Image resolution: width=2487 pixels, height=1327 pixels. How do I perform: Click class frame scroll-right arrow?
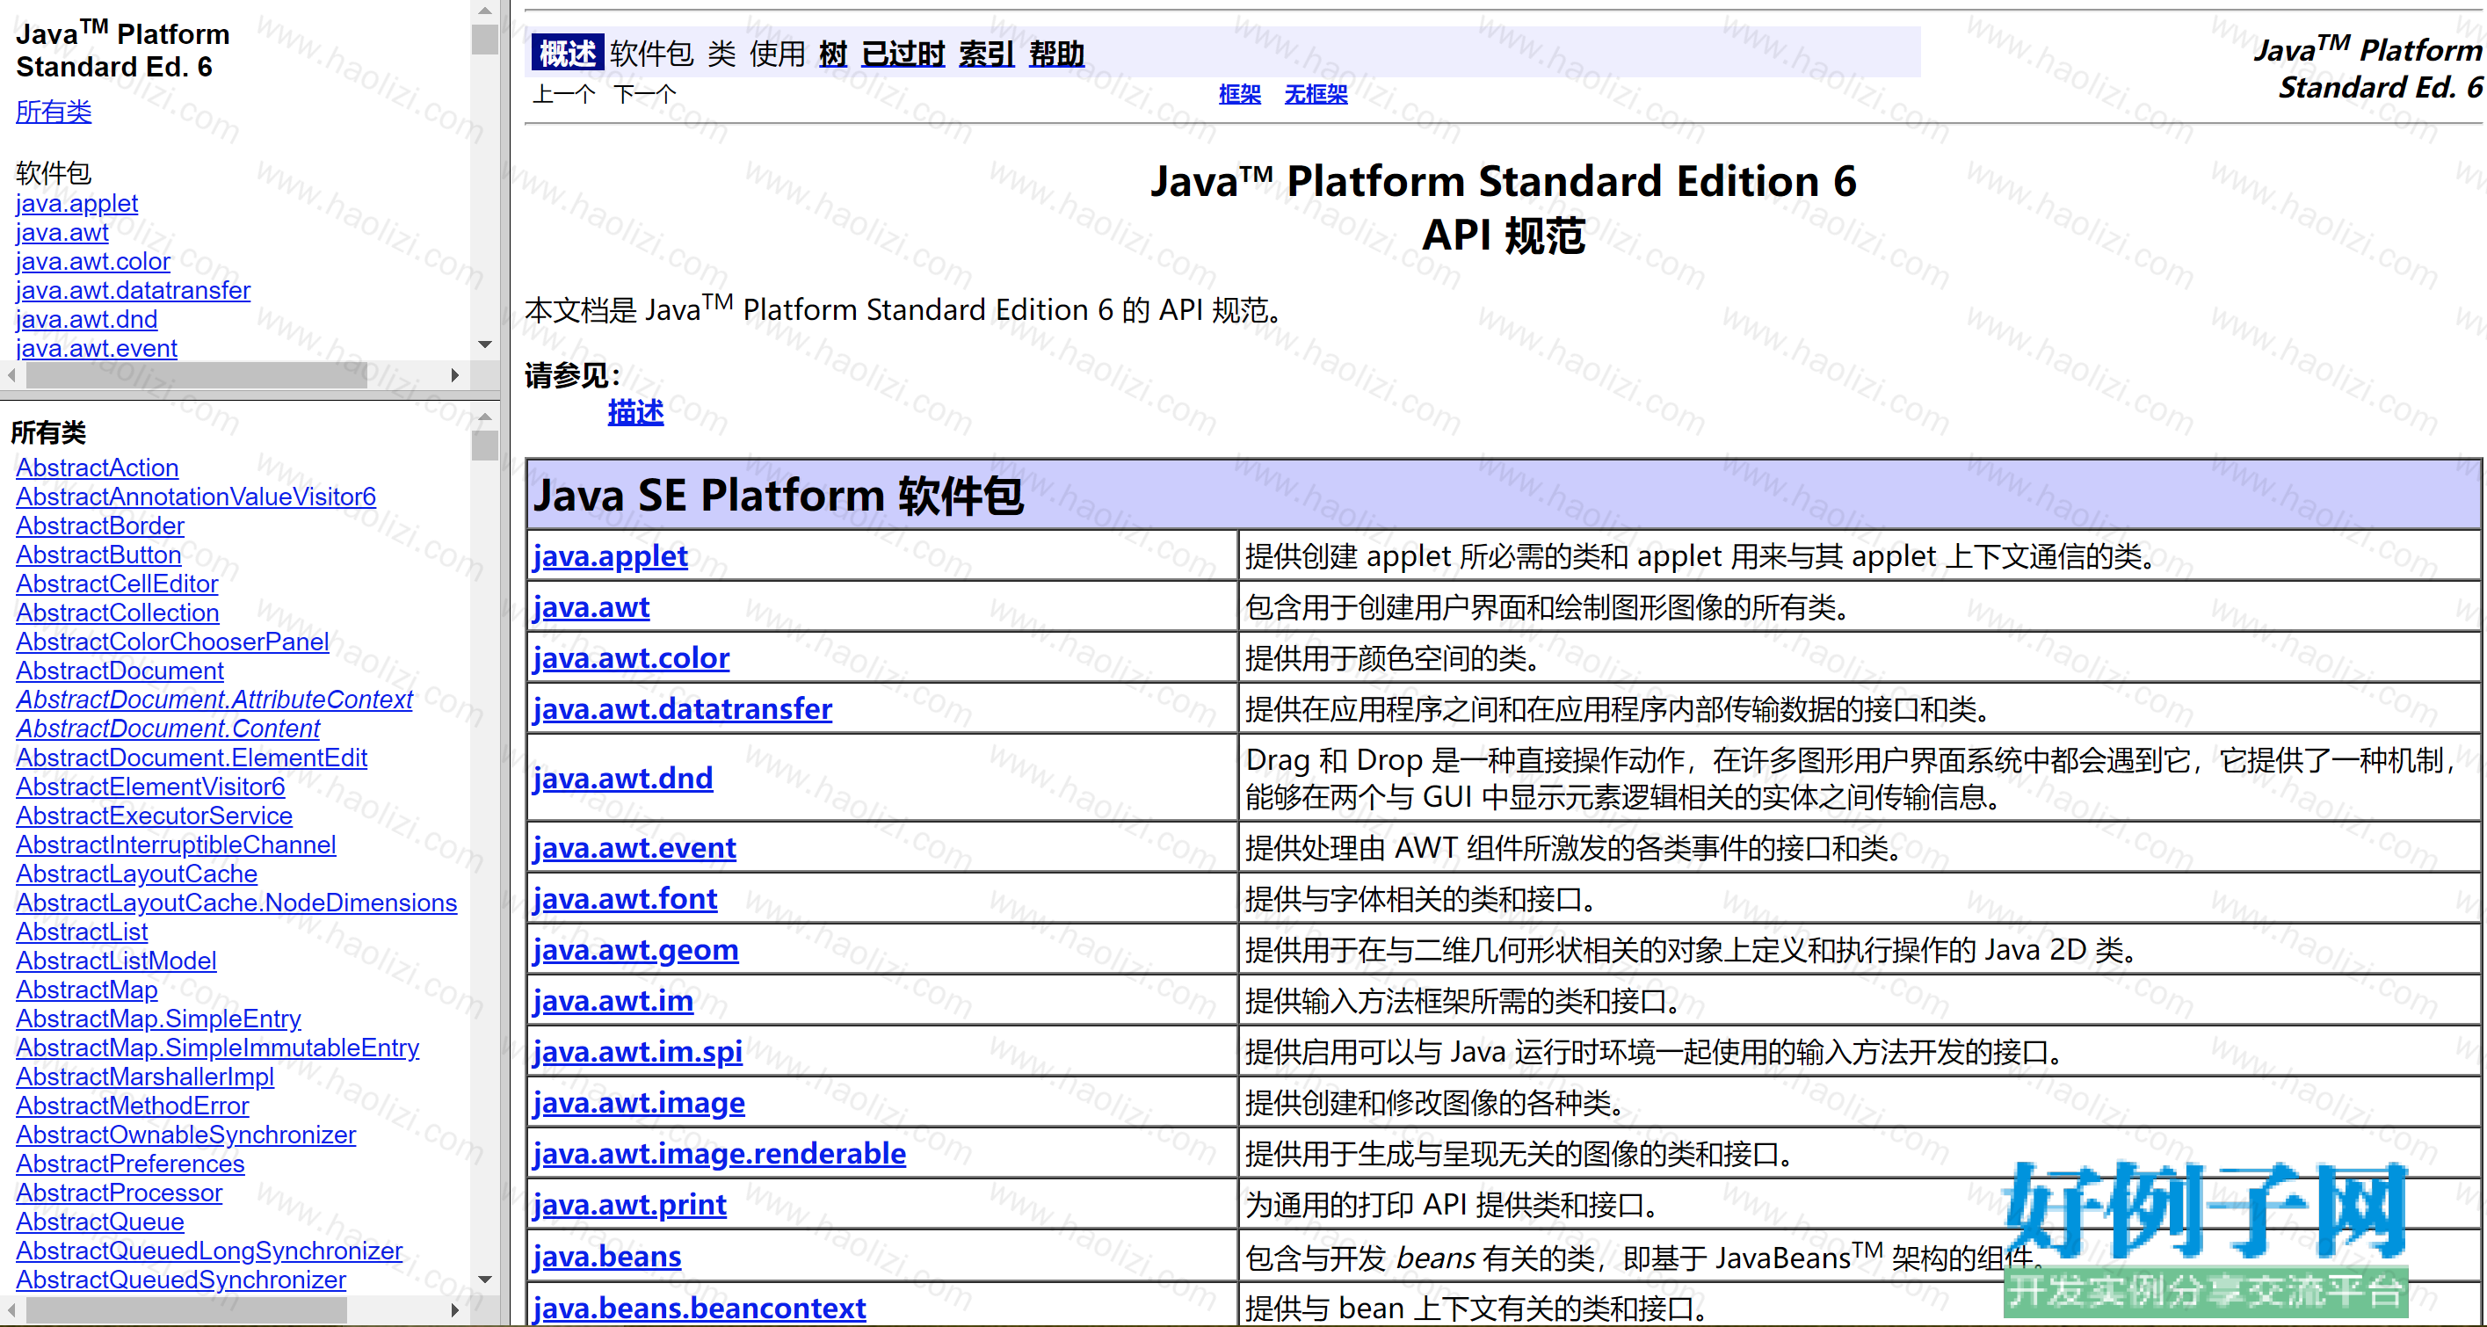[454, 1310]
